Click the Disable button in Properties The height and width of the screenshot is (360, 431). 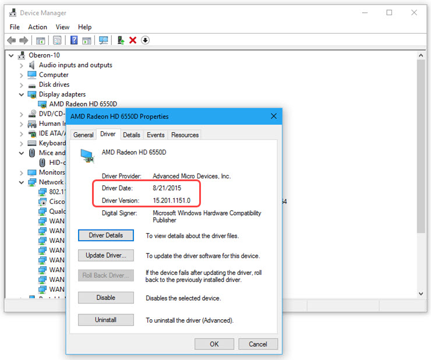pyautogui.click(x=106, y=298)
